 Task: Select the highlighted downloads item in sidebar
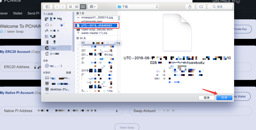pos(57,48)
